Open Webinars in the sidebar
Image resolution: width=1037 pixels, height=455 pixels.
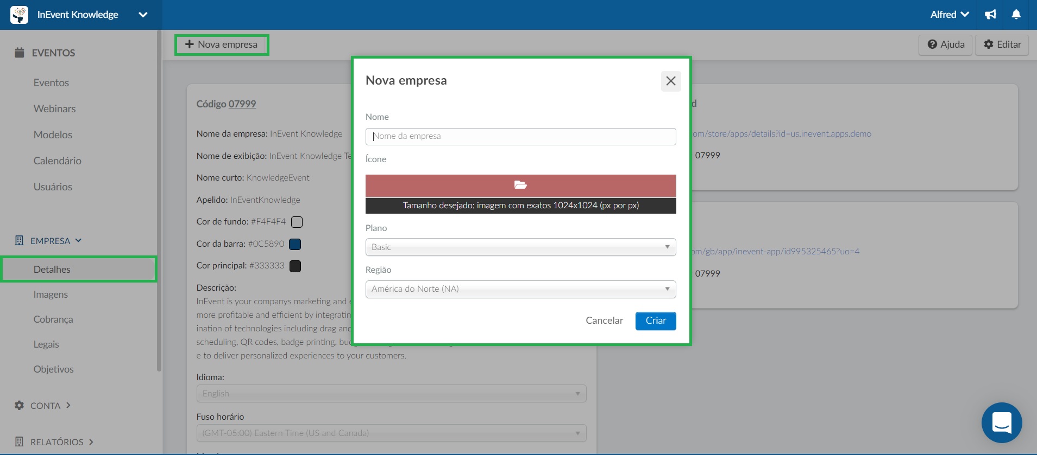click(x=54, y=108)
